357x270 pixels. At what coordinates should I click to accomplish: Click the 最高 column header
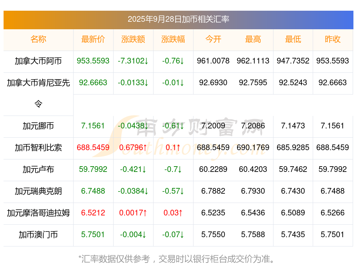coord(253,40)
